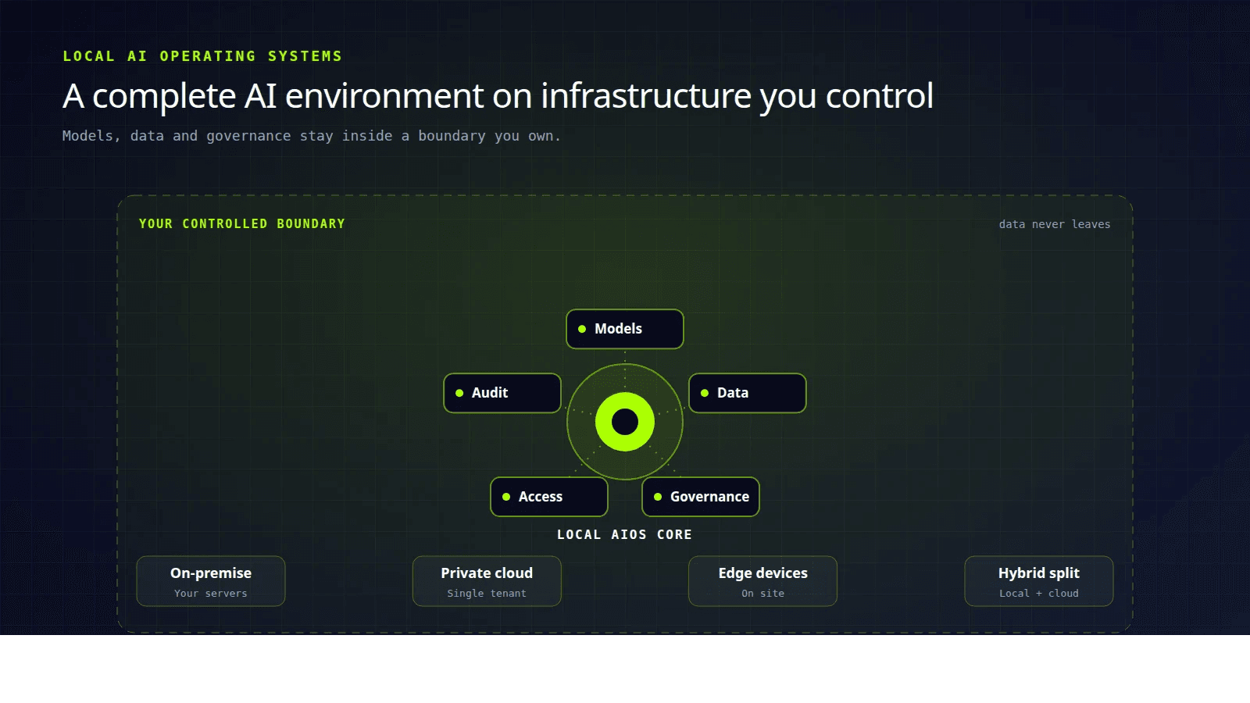Select the Audit node chip
1250x703 pixels.
[x=502, y=393]
